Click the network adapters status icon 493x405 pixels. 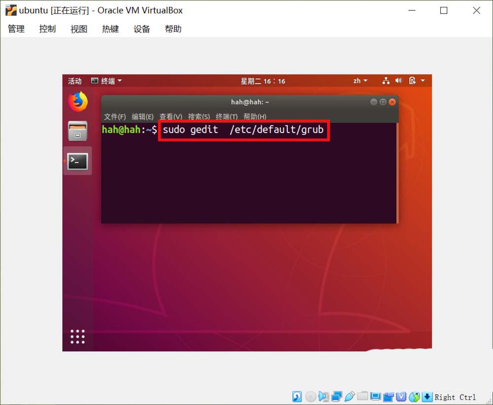(x=337, y=397)
